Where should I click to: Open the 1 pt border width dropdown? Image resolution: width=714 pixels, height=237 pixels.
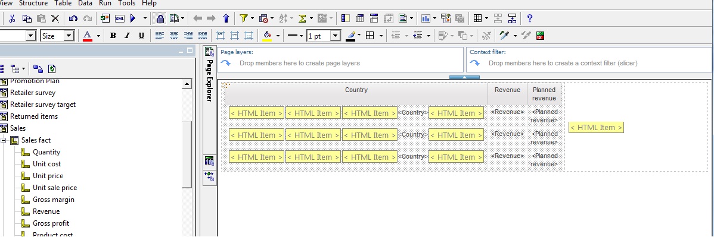[335, 36]
